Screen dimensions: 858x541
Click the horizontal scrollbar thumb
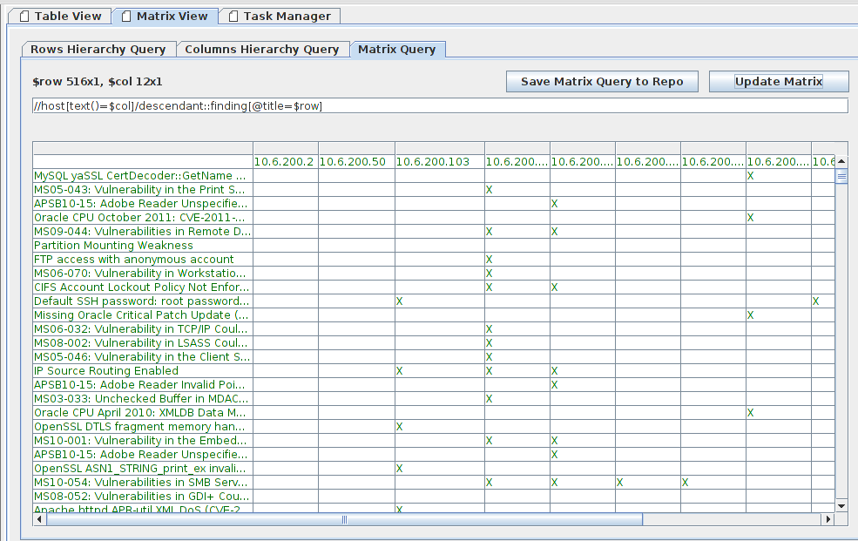[x=344, y=519]
